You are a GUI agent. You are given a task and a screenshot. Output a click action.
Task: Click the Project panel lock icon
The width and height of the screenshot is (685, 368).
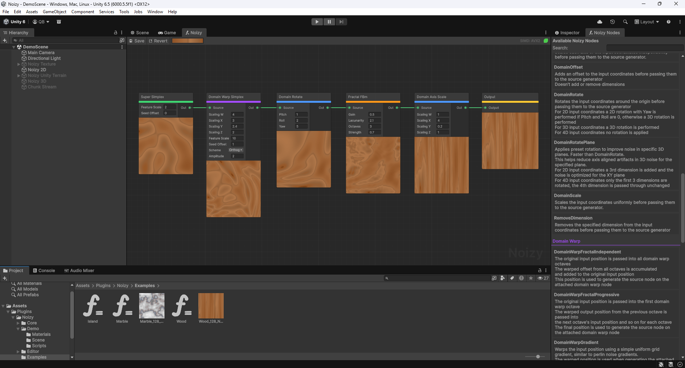(x=539, y=271)
